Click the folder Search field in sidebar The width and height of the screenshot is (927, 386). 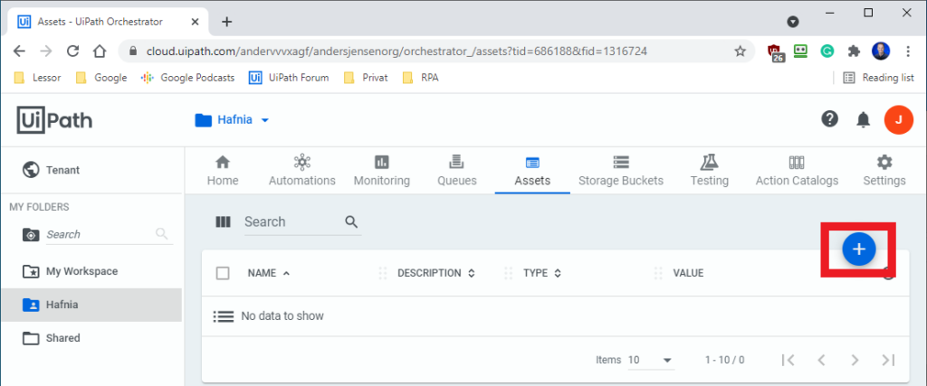click(100, 234)
